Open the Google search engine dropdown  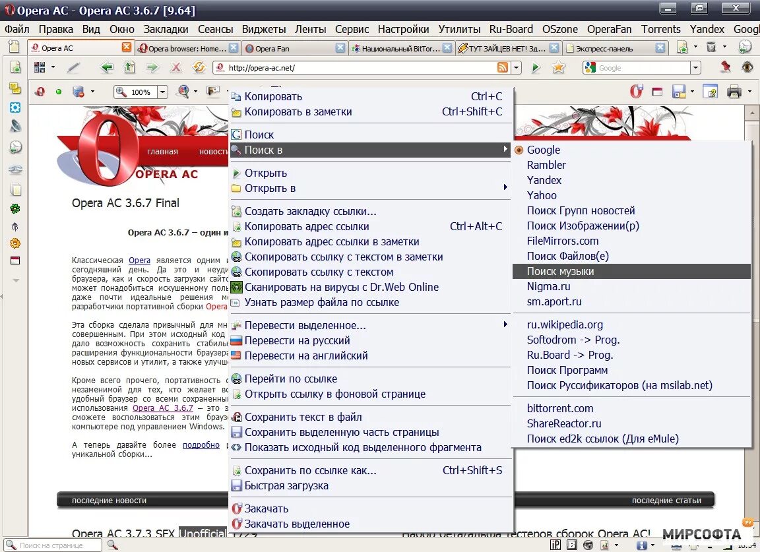click(695, 68)
